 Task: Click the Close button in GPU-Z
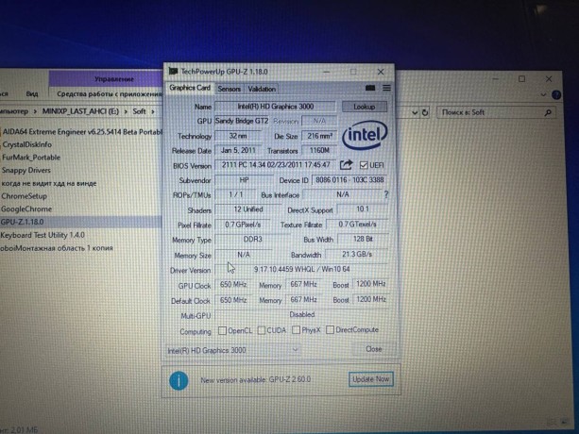[373, 349]
